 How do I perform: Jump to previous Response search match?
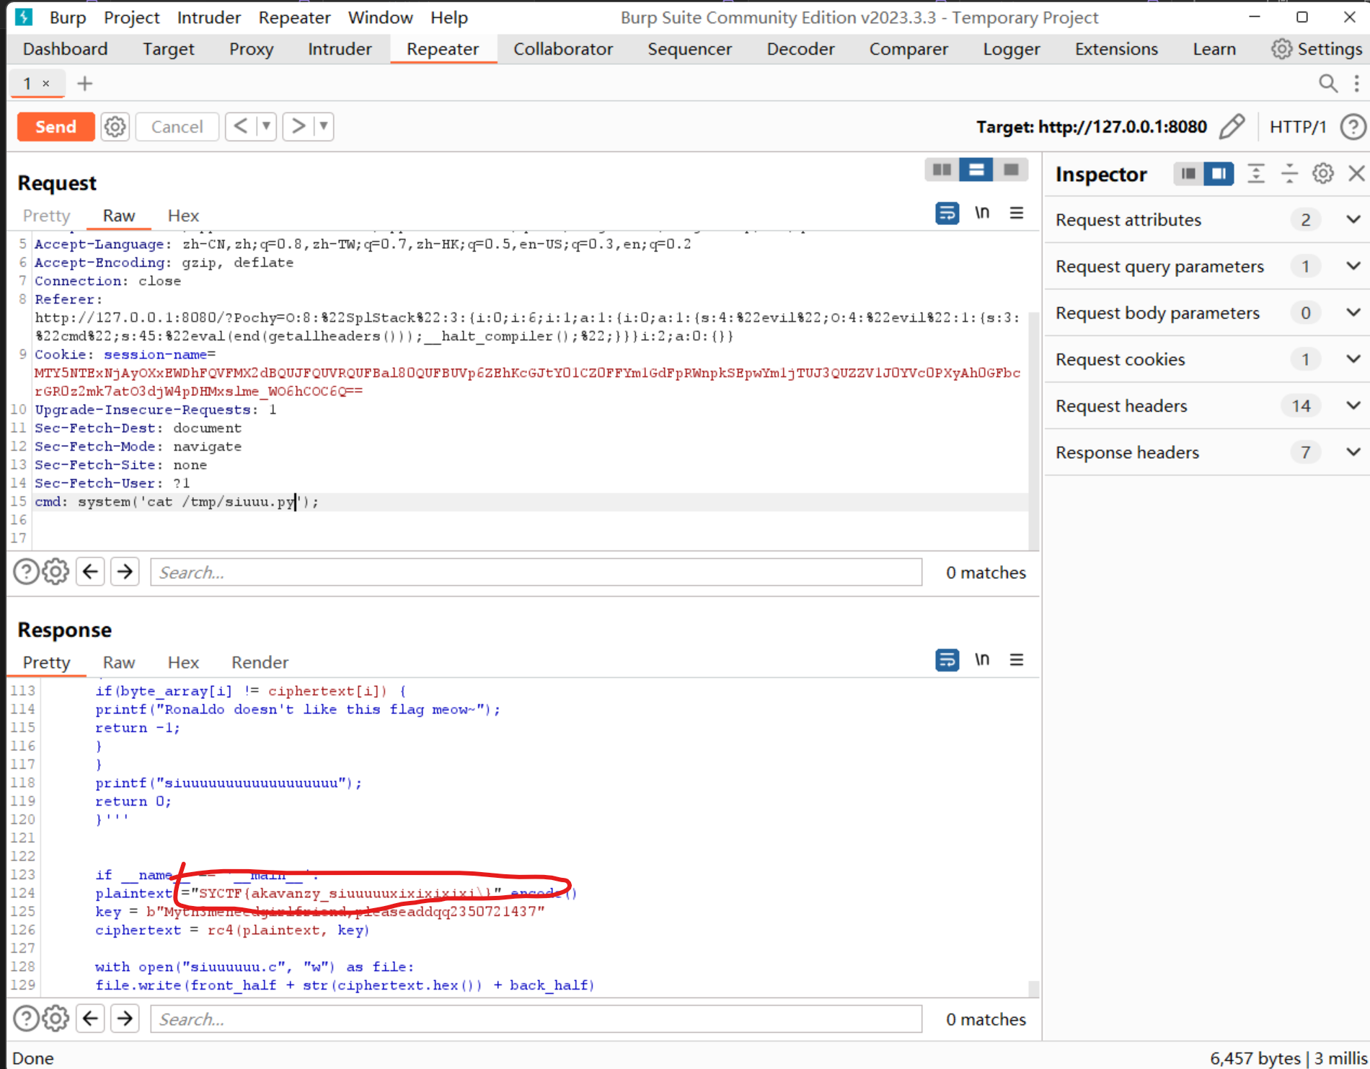(90, 1019)
